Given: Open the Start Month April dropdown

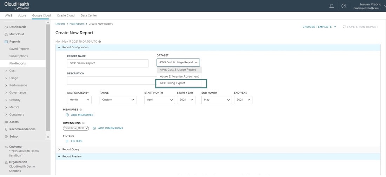Looking at the screenshot, I should tap(160, 100).
